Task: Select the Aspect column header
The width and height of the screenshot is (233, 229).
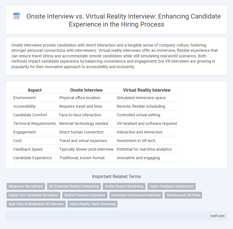Action: pyautogui.click(x=35, y=90)
